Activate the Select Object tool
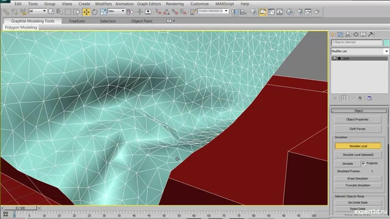Screen dimensions: 390x219 click(x=51, y=12)
